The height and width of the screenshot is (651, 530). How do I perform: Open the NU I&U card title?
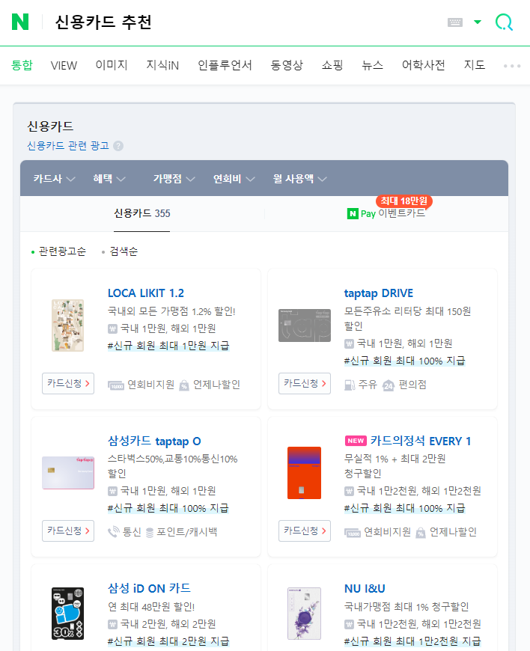[x=365, y=589]
